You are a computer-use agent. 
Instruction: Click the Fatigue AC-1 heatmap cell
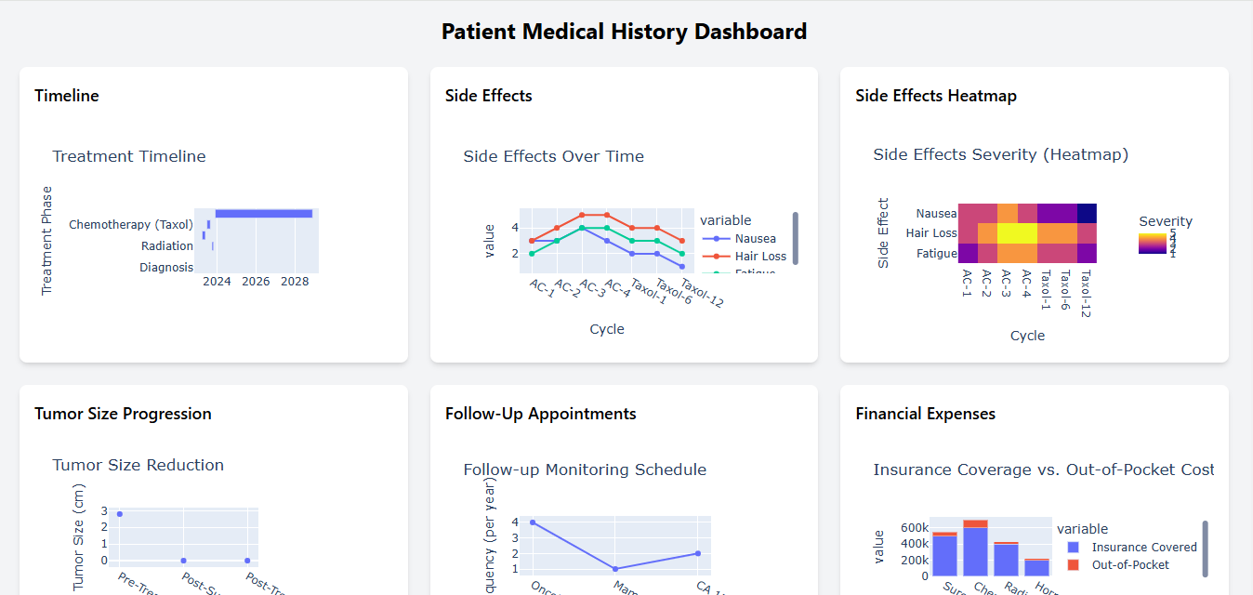[968, 253]
